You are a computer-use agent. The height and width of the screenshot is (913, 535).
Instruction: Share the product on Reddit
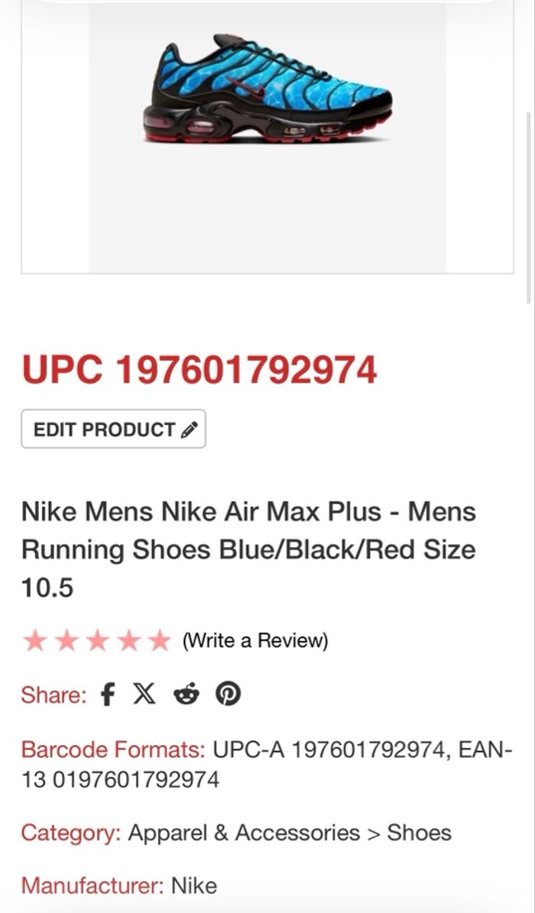[185, 694]
